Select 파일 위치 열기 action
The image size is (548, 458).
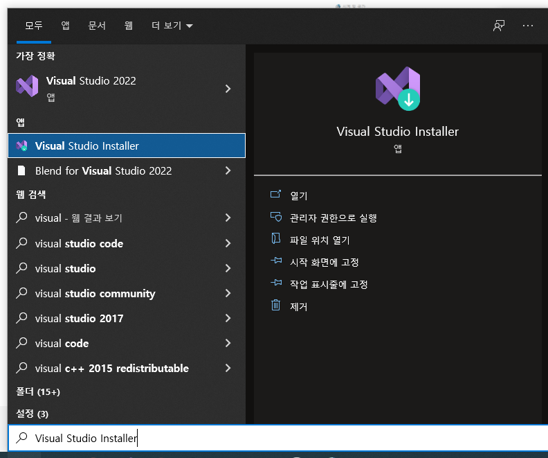(x=320, y=240)
